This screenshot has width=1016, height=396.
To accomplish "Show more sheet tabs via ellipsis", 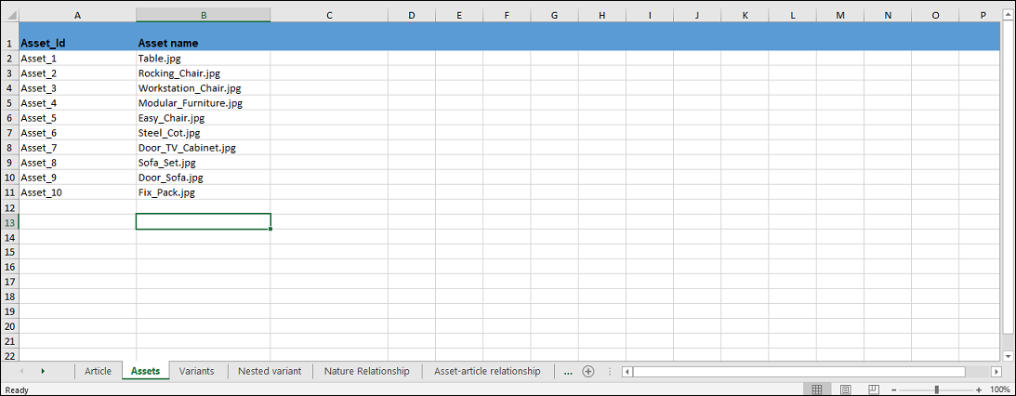I will click(x=568, y=372).
